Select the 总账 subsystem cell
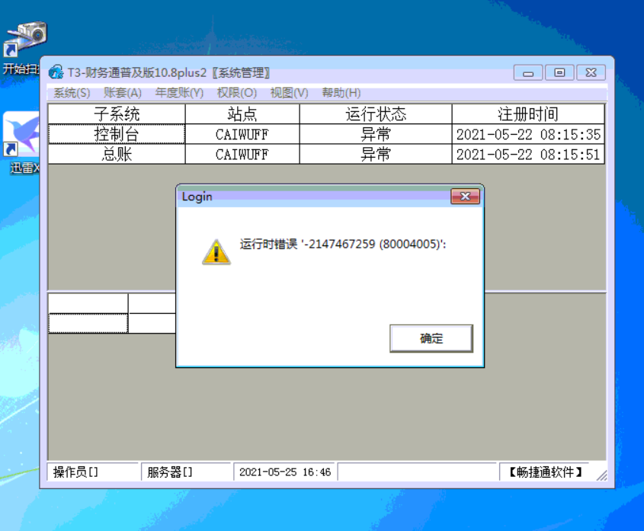 [x=117, y=154]
